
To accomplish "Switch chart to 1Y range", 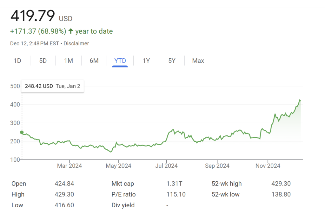I will point(146,61).
